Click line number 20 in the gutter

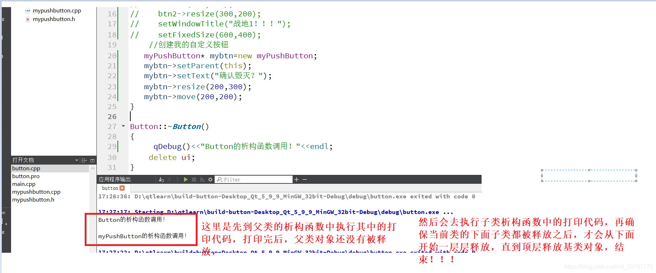112,56
